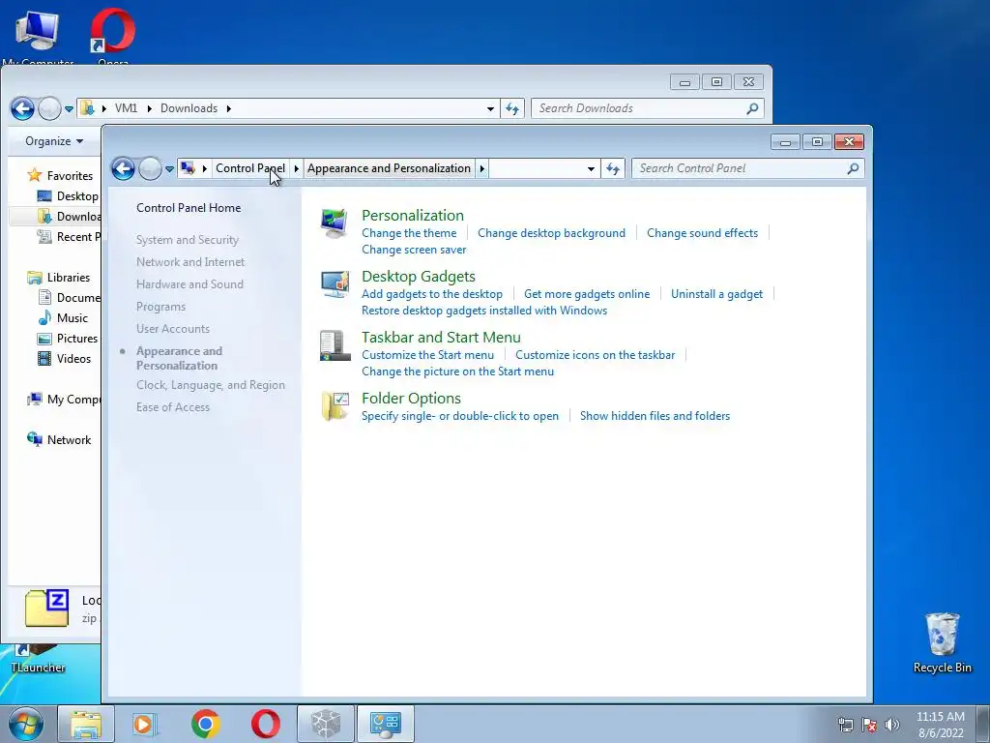This screenshot has height=743, width=990.
Task: Open Network and Internet category
Action: click(190, 261)
